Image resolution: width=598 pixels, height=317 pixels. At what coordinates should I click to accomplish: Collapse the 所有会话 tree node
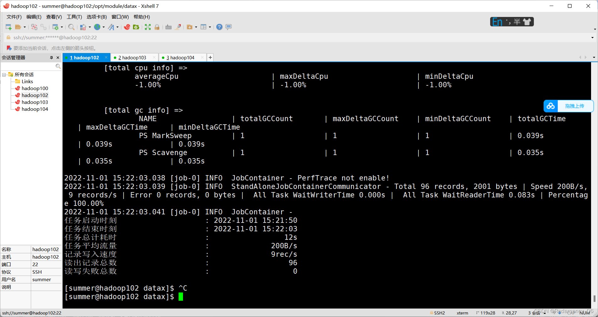[4, 75]
